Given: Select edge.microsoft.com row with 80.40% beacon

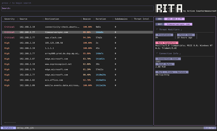Looking at the screenshot, I should click(77, 75).
